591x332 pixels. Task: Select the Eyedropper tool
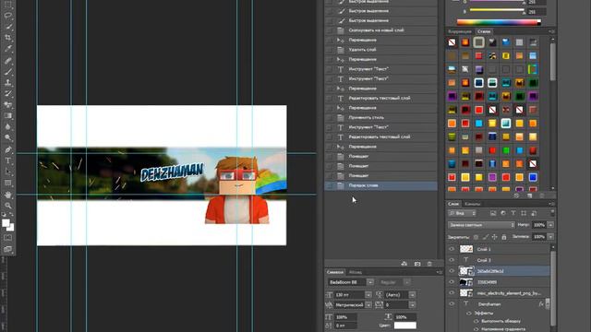point(8,49)
